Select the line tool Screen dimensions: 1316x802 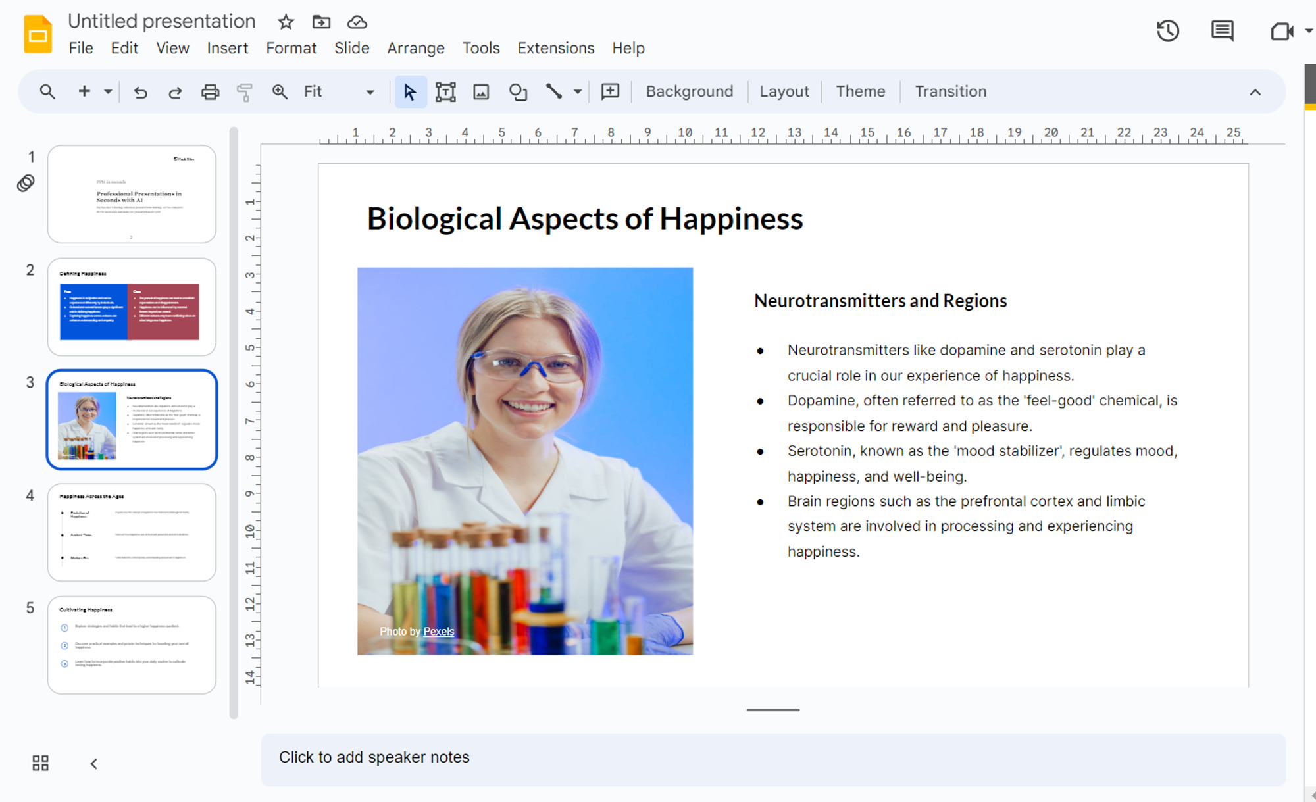[x=554, y=91]
